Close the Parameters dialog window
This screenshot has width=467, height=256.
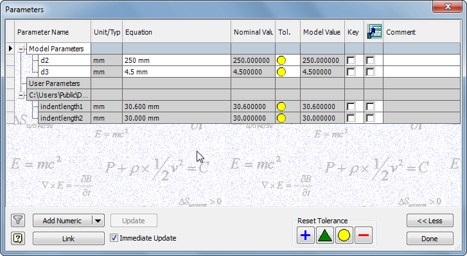[448, 6]
